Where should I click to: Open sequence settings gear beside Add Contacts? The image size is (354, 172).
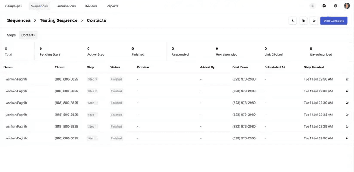pos(314,21)
